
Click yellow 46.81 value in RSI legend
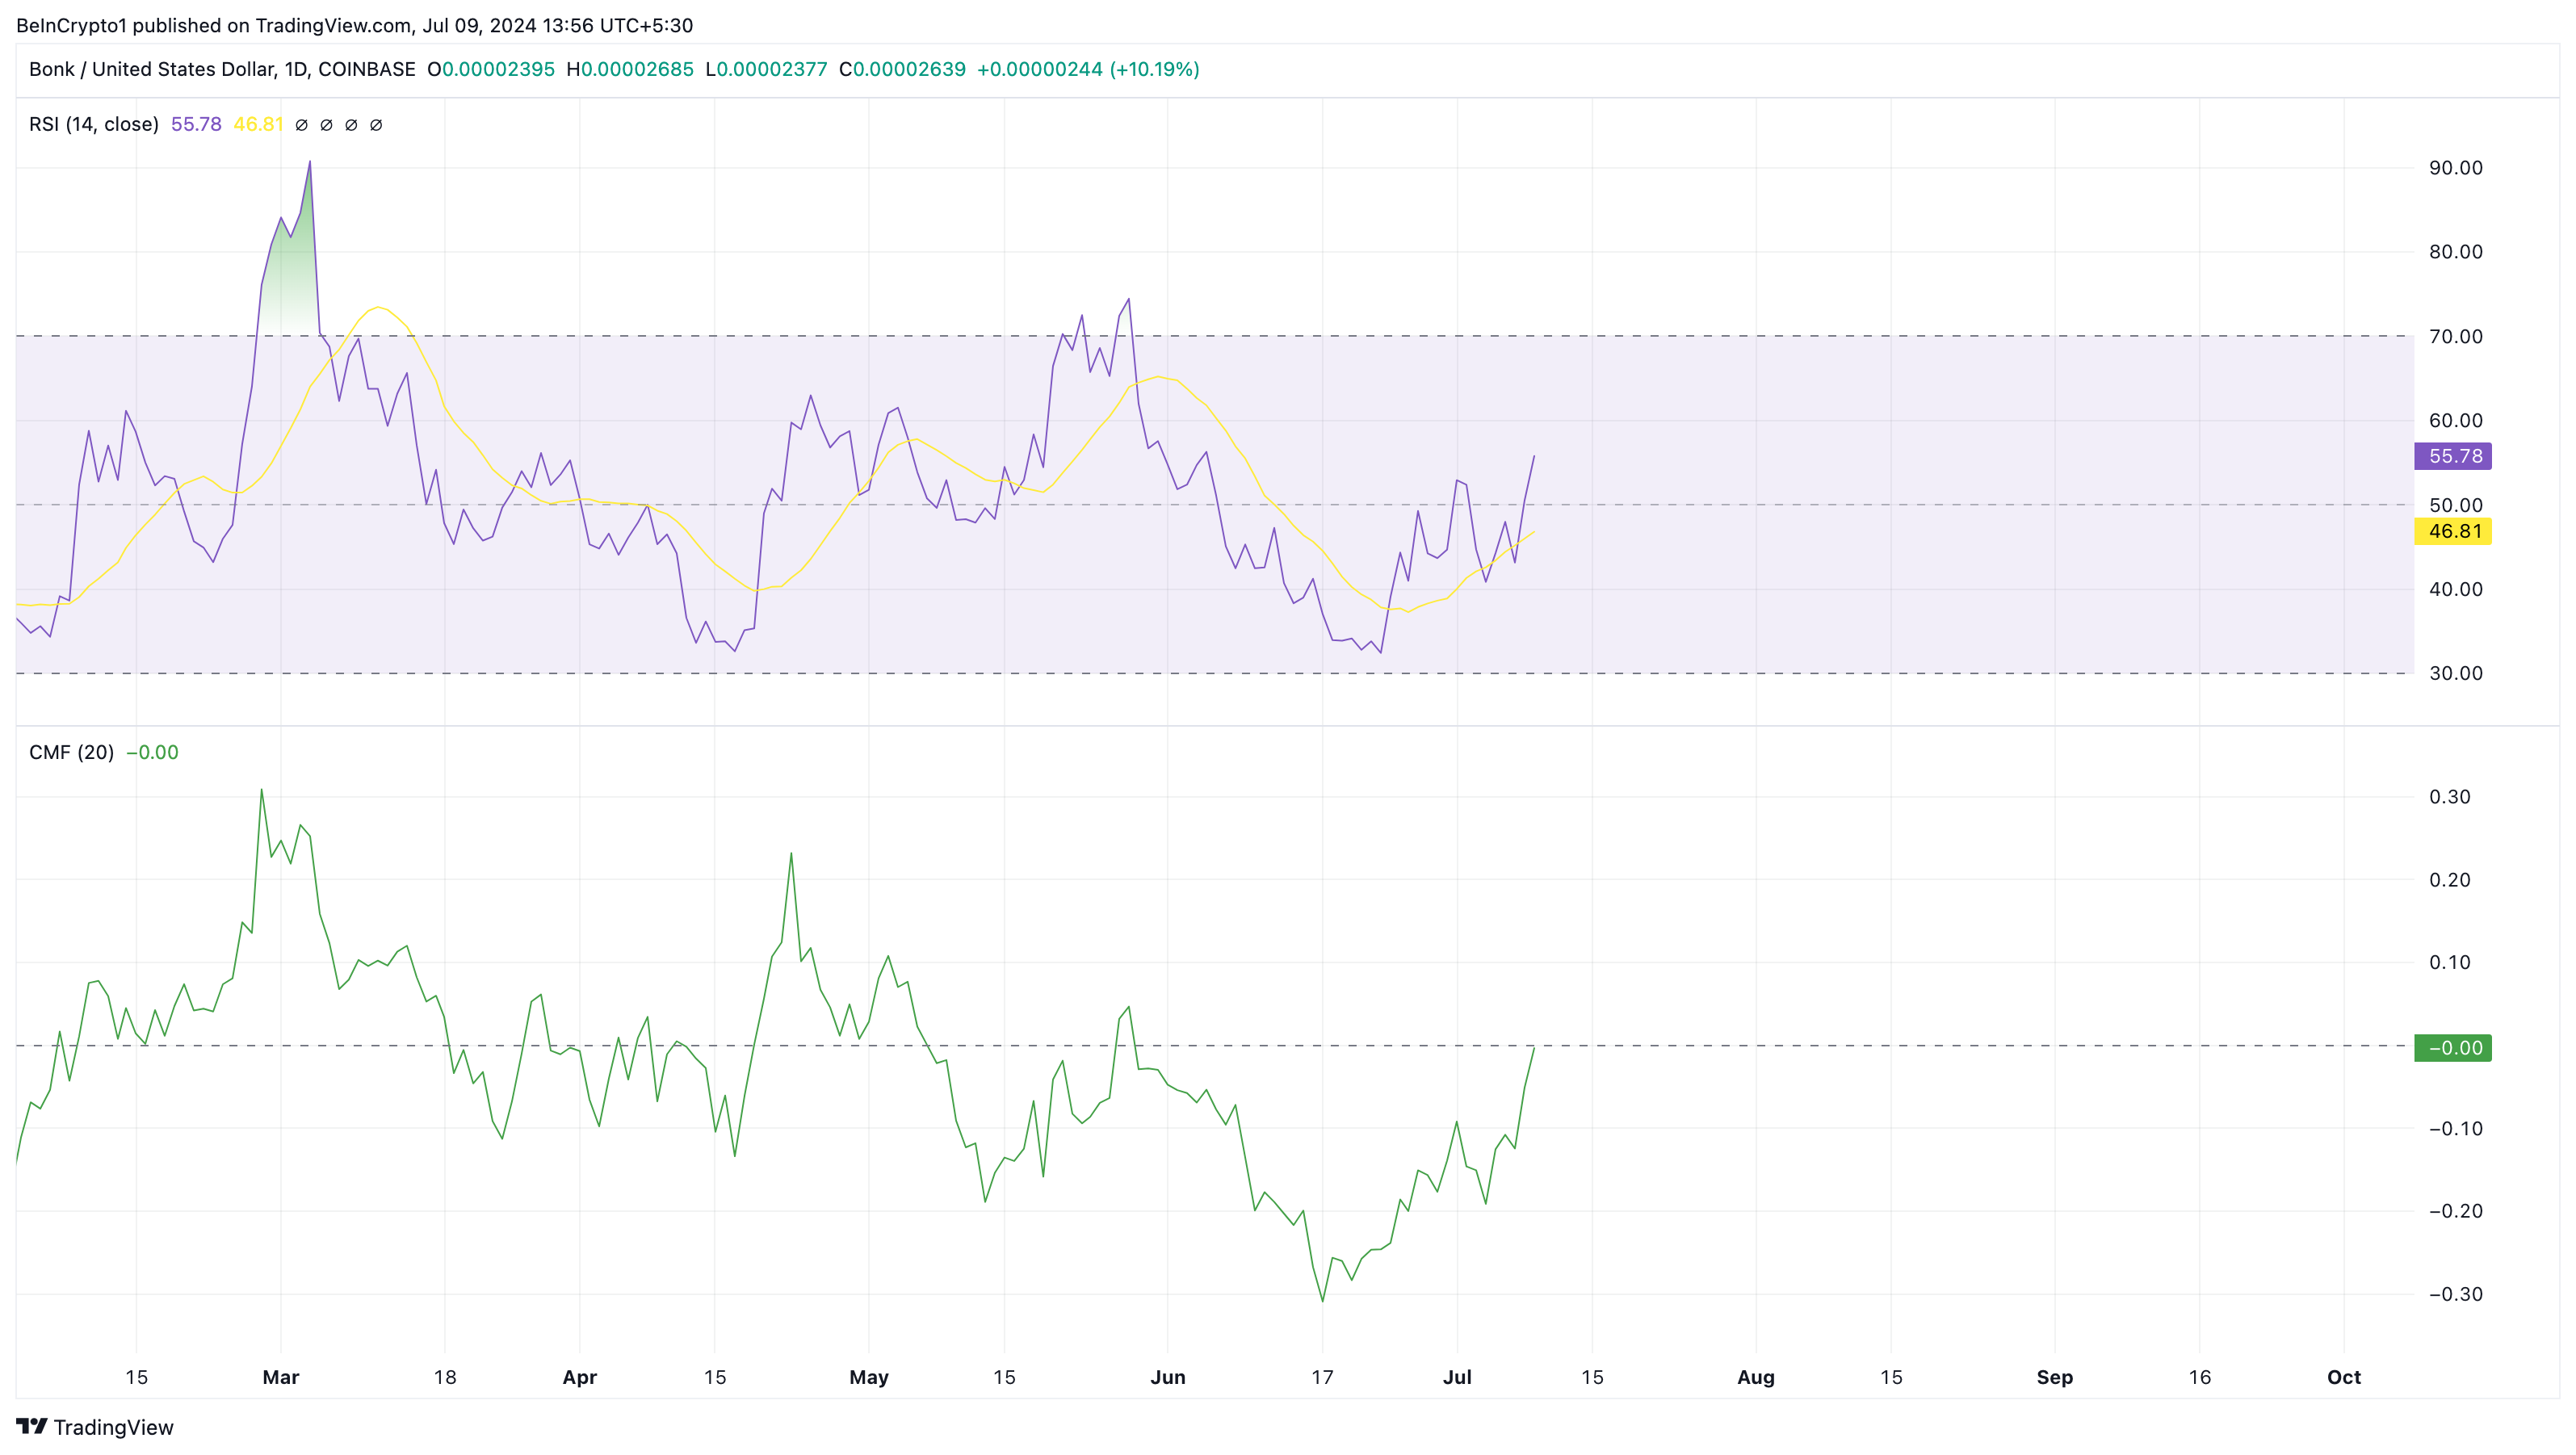258,124
